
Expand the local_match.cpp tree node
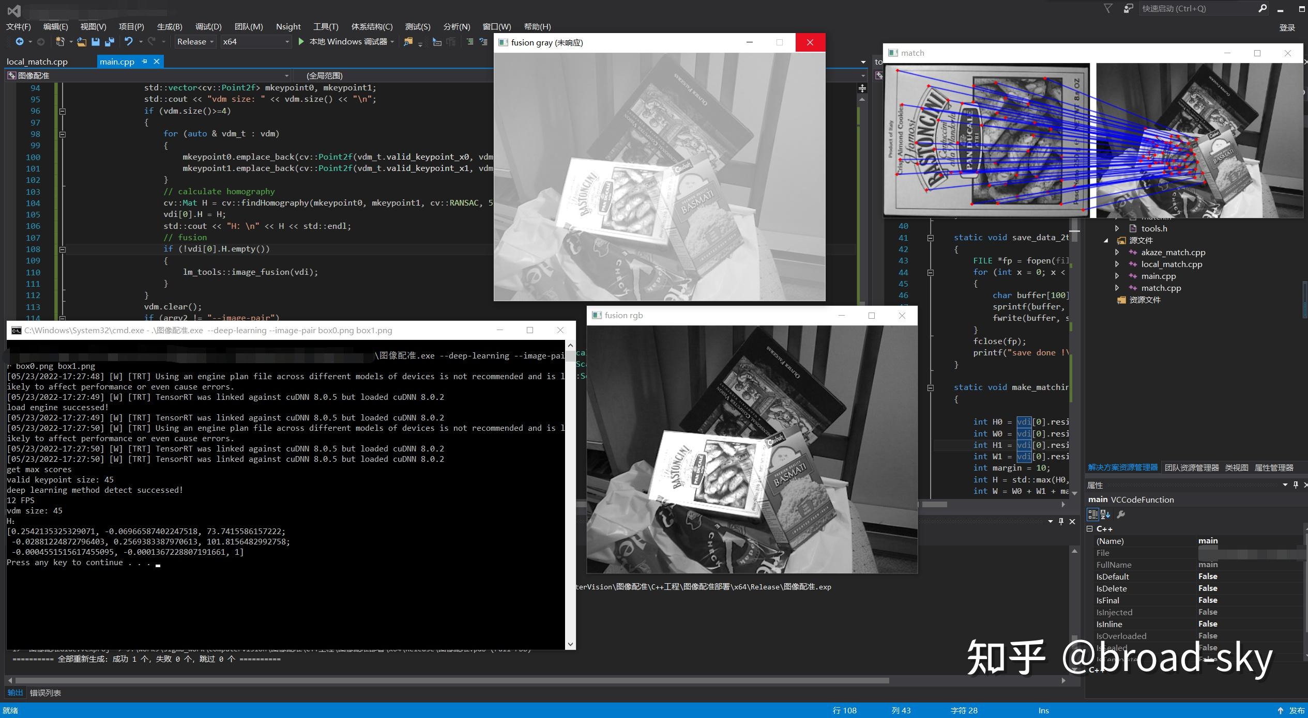(1117, 264)
